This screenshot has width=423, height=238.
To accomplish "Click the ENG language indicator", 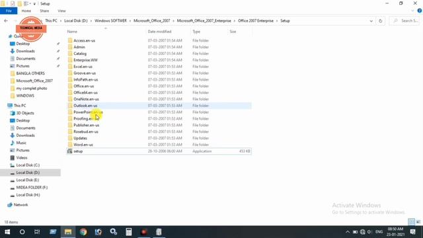I will 379,232.
